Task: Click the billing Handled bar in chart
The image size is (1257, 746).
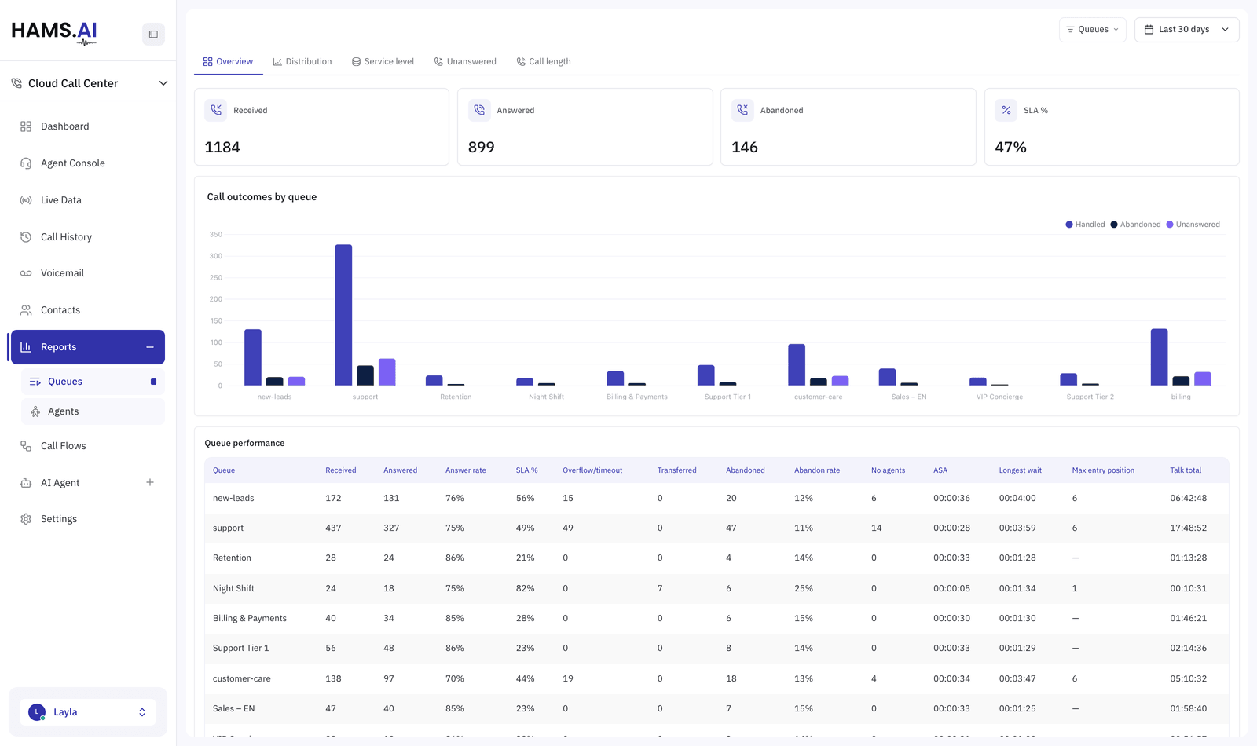Action: (x=1160, y=357)
